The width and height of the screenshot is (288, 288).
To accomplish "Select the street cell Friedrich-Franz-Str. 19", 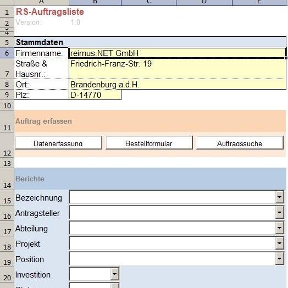I will tap(178, 69).
